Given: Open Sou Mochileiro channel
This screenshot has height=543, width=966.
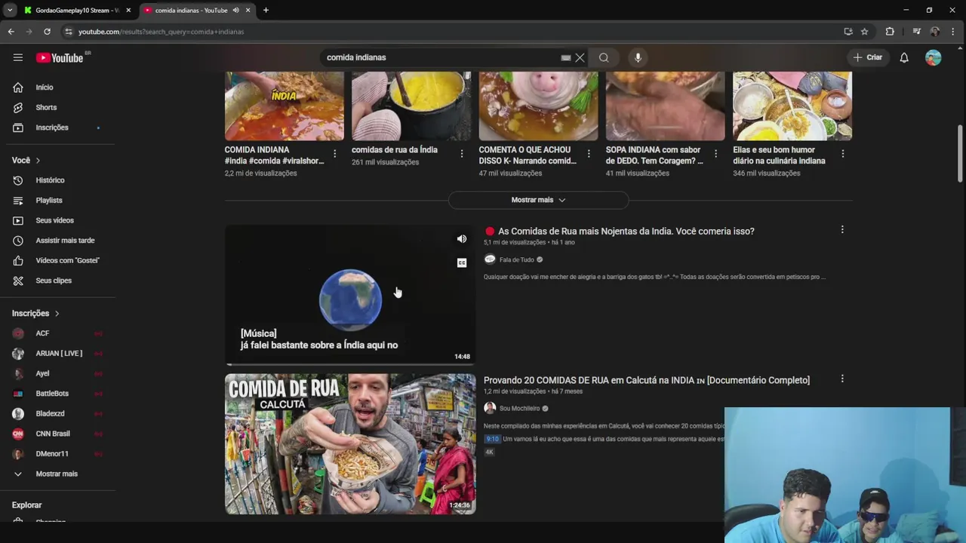Looking at the screenshot, I should coord(520,408).
